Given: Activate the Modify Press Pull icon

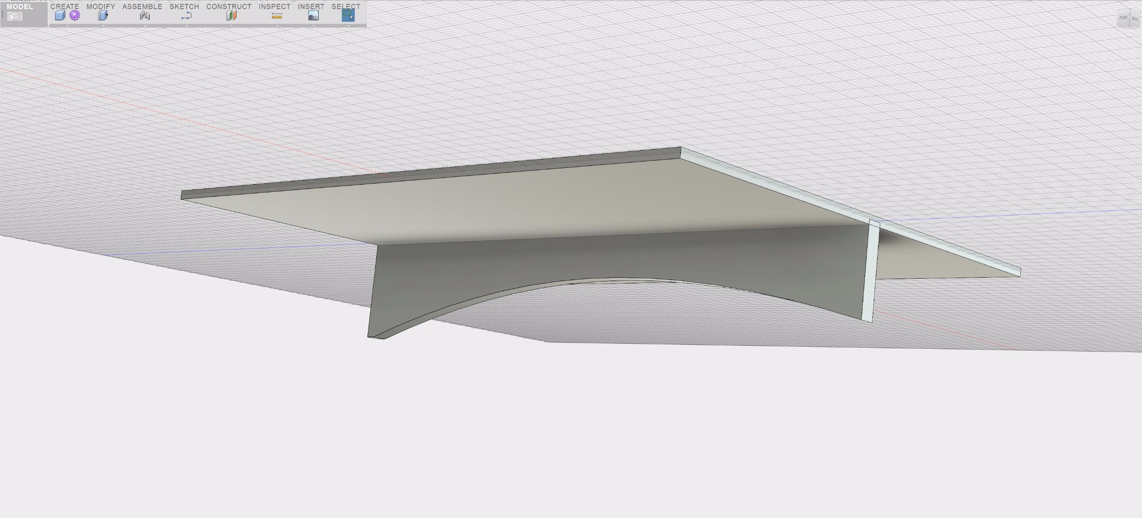Looking at the screenshot, I should point(103,15).
